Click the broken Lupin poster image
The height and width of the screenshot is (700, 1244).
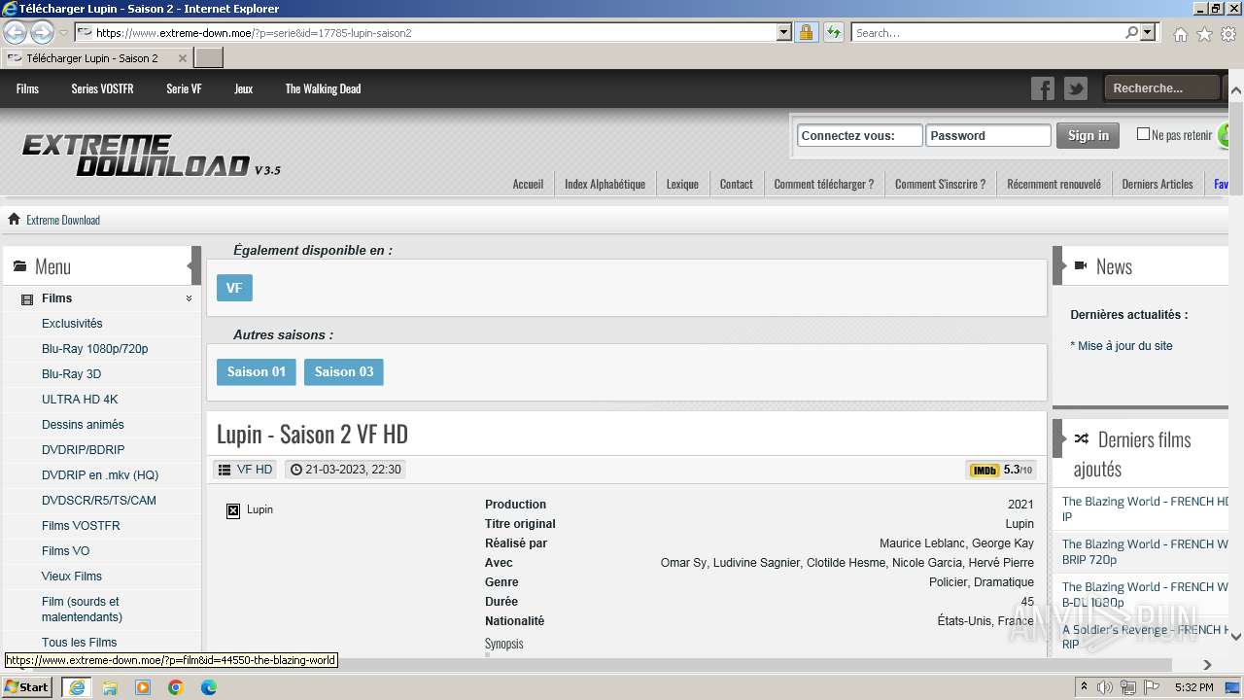pos(233,510)
